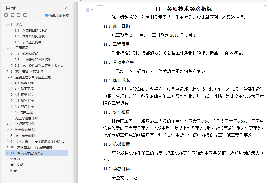This screenshot has height=183, width=267.
Task: Expand the 4.2 路面工程 outline item
Action: coord(12,89)
